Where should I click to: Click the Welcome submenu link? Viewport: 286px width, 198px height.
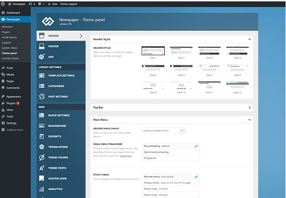(x=7, y=27)
